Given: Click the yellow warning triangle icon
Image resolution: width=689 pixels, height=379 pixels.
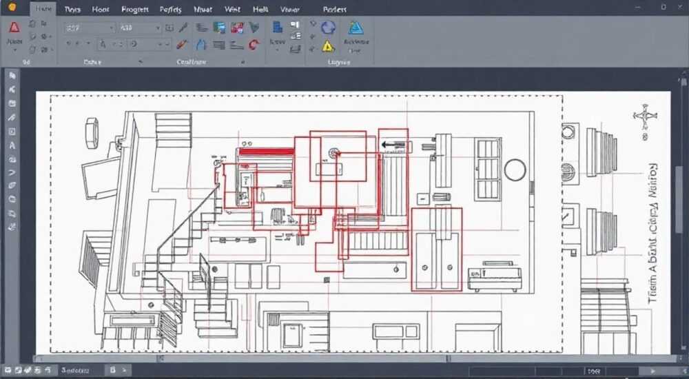Looking at the screenshot, I should point(328,45).
